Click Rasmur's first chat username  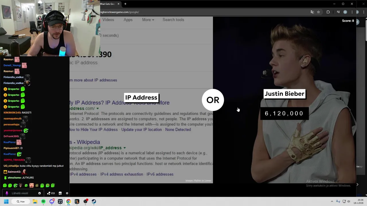[x=8, y=60]
